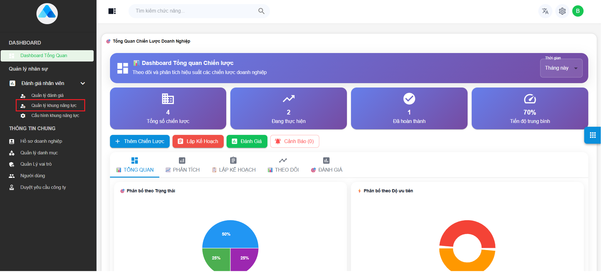
Task: Click the Thêm Chiến Lược button
Action: click(140, 141)
